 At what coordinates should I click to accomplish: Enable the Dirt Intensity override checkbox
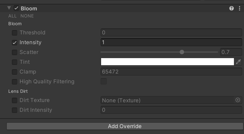pos(15,110)
